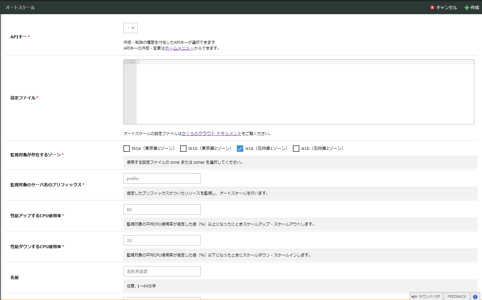Click the server name prefix input field
The image size is (482, 300).
point(162,179)
